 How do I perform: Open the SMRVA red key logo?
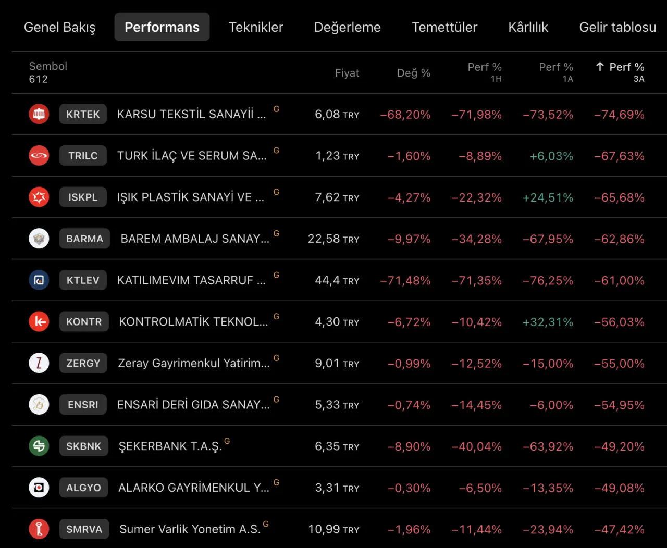pyautogui.click(x=39, y=529)
